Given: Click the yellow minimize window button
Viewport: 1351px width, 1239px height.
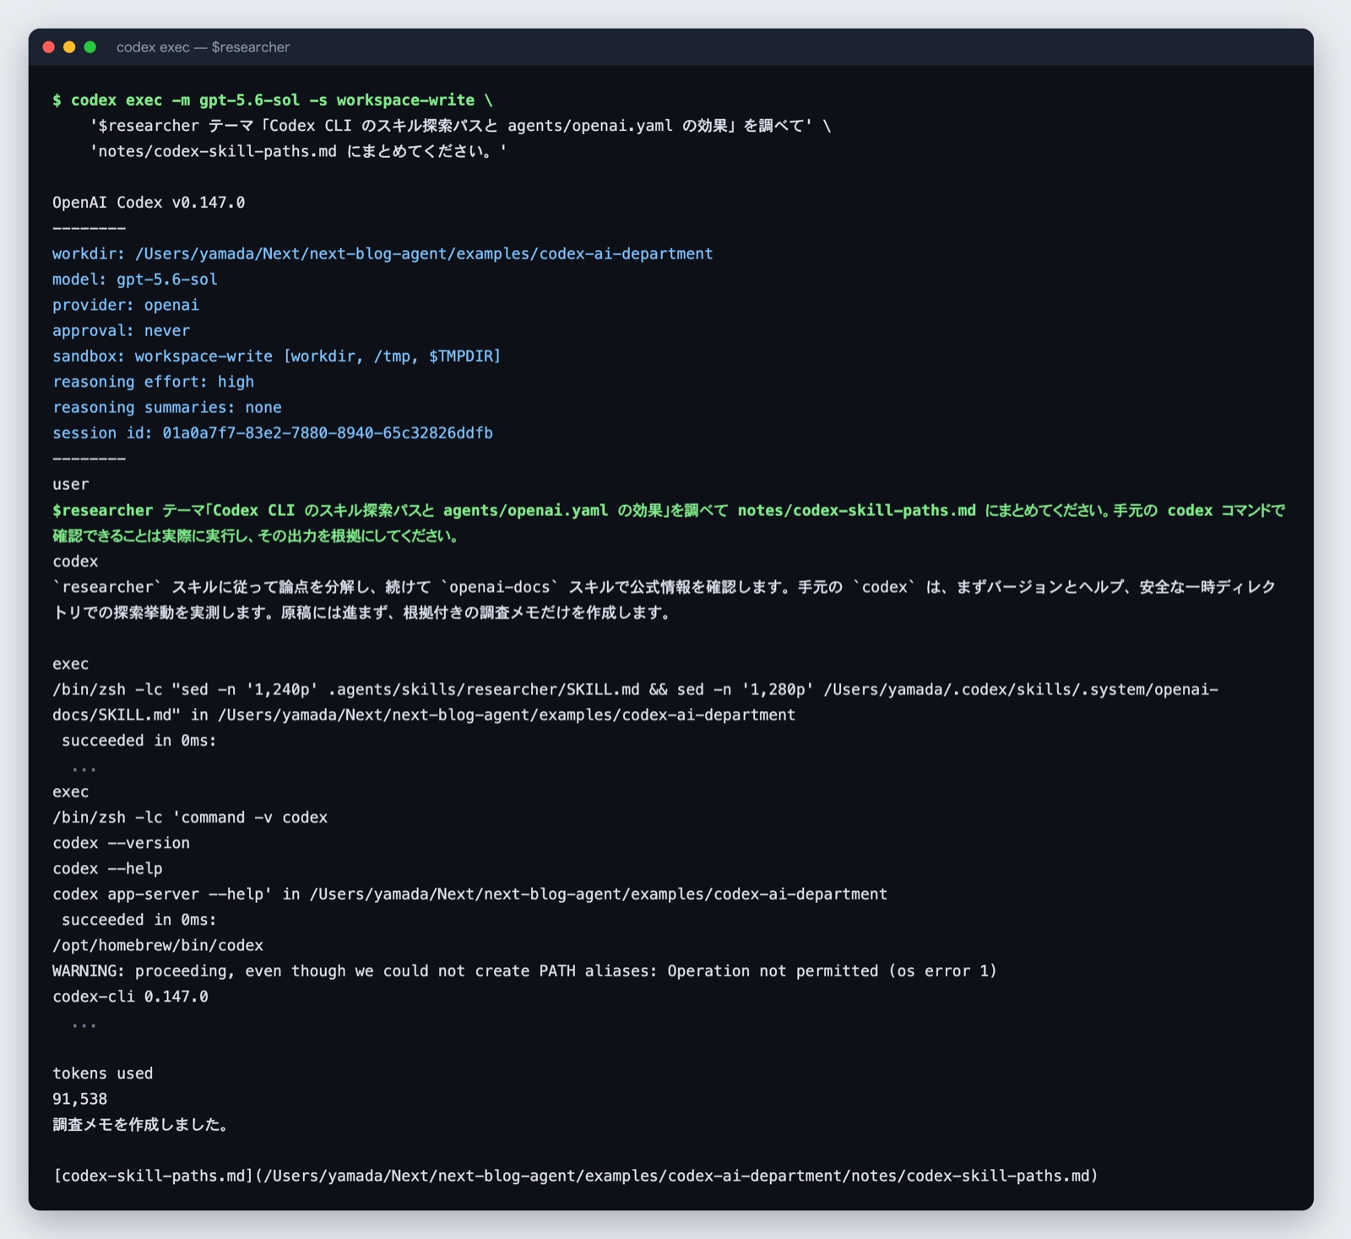Looking at the screenshot, I should coord(69,47).
